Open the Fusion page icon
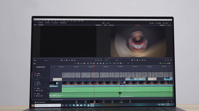 (x=103, y=102)
